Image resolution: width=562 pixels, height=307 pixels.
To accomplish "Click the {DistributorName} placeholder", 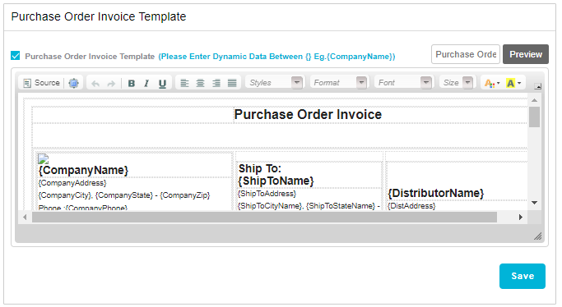I will 436,194.
